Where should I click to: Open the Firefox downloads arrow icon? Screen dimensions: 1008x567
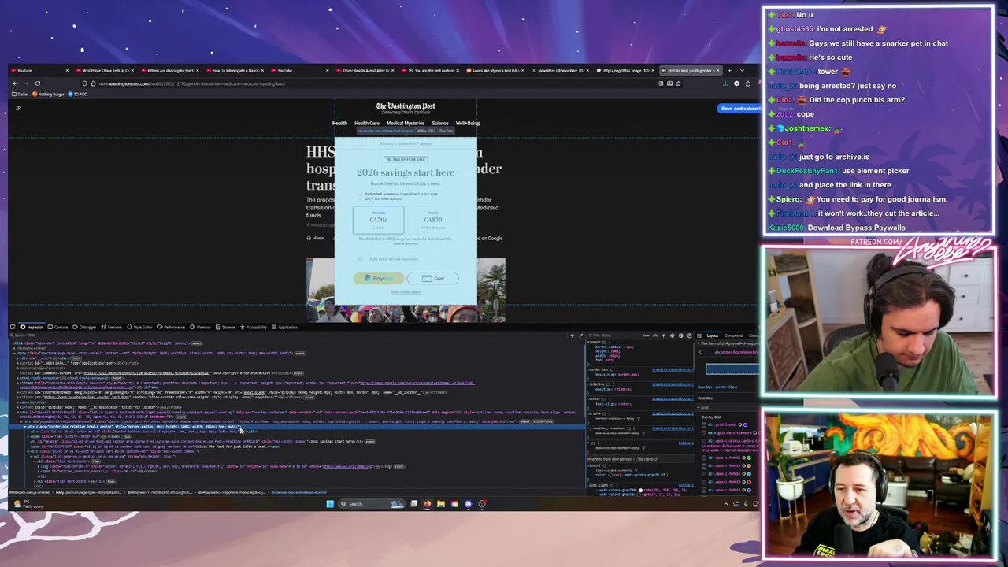click(726, 83)
